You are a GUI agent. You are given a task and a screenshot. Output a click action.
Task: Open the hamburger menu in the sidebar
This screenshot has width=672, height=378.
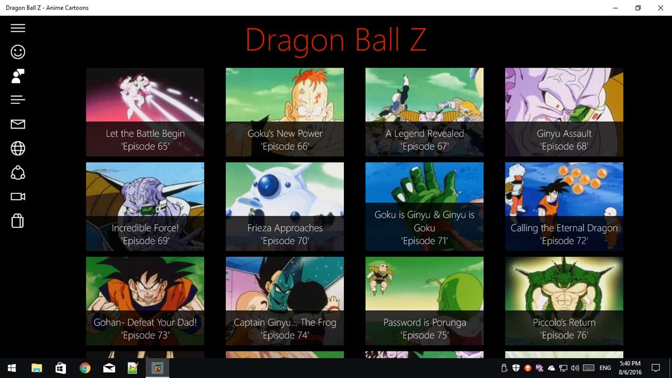(x=18, y=28)
